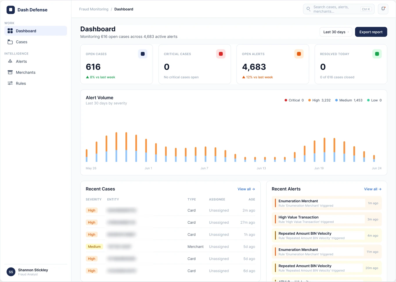Open the Cases sidebar item
The height and width of the screenshot is (282, 396).
click(36, 42)
